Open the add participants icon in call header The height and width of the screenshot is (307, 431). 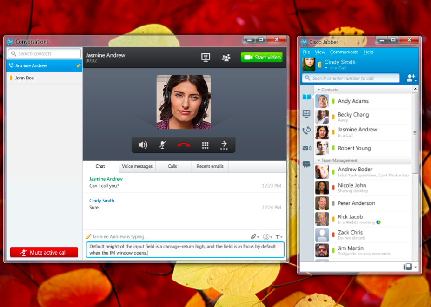click(x=226, y=58)
